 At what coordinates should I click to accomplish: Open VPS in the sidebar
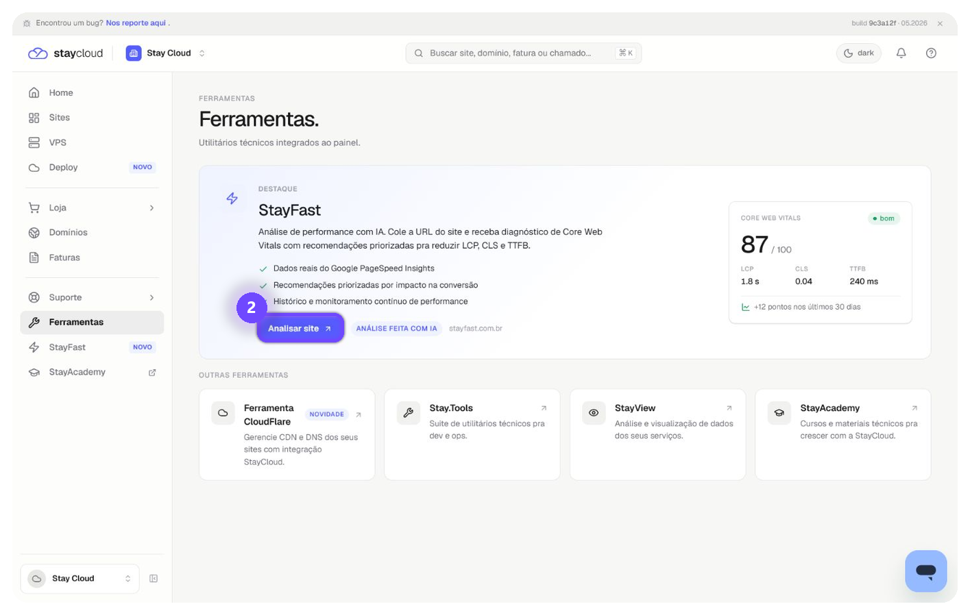92,142
